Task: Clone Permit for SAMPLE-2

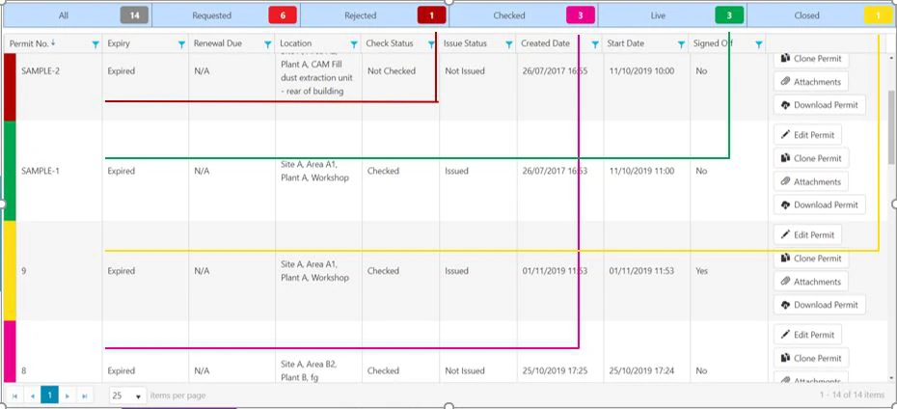Action: [811, 58]
